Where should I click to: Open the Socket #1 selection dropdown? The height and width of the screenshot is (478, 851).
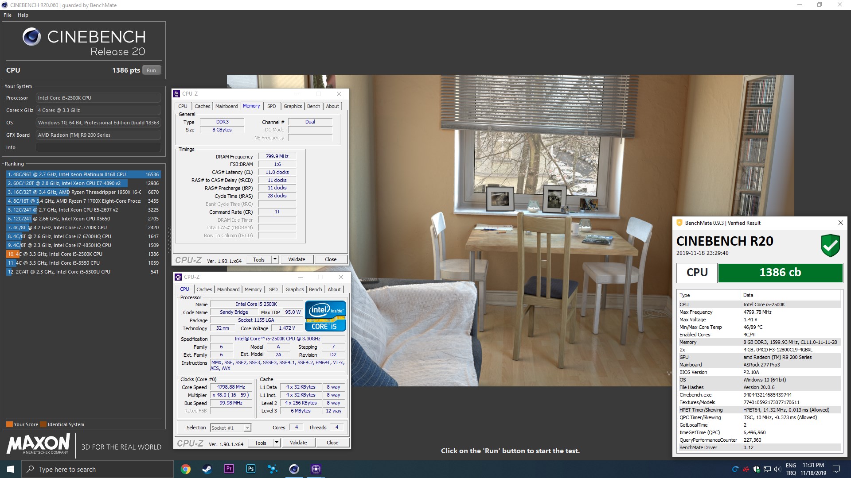230,428
